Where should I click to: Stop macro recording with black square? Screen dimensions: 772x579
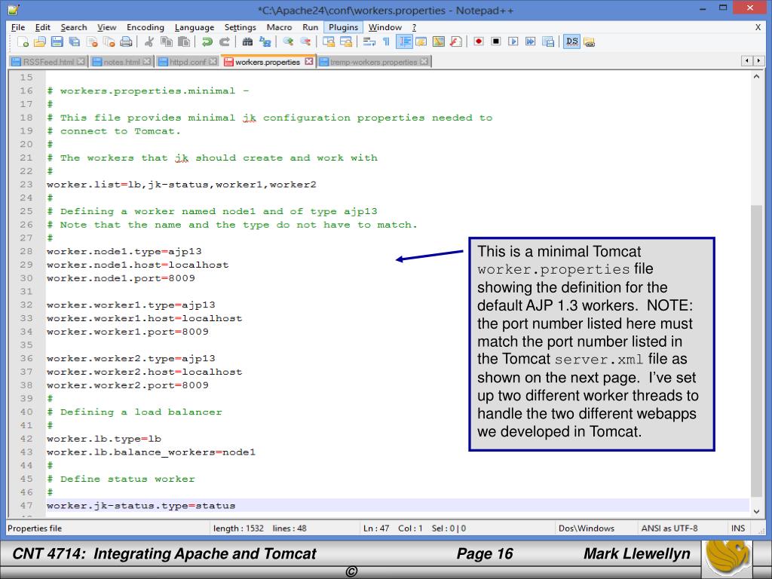pyautogui.click(x=496, y=42)
